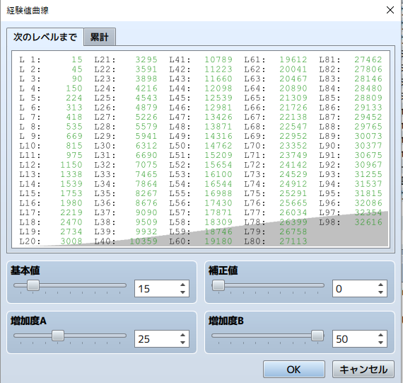Click the 増加度B label

click(226, 321)
